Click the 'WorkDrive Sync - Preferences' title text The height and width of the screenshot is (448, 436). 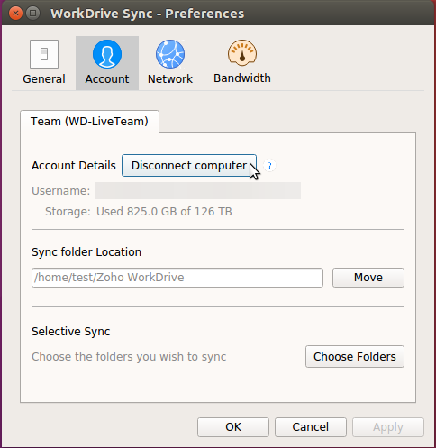point(148,14)
